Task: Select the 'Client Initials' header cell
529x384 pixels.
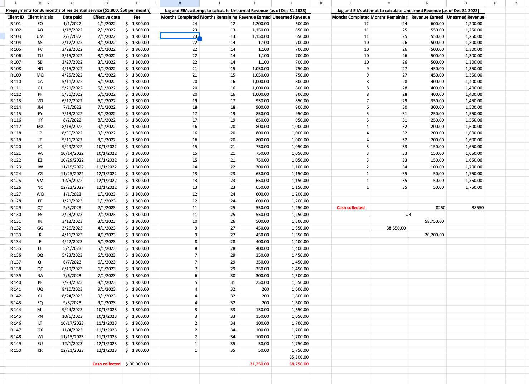Action: [40, 17]
